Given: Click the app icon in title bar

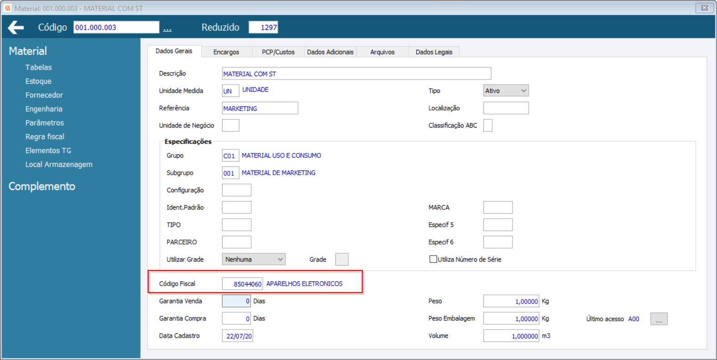Looking at the screenshot, I should (x=7, y=8).
